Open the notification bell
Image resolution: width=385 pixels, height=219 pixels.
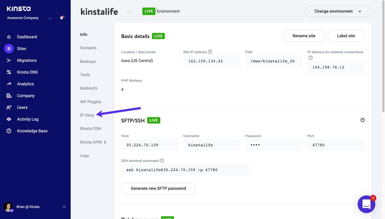(x=62, y=18)
